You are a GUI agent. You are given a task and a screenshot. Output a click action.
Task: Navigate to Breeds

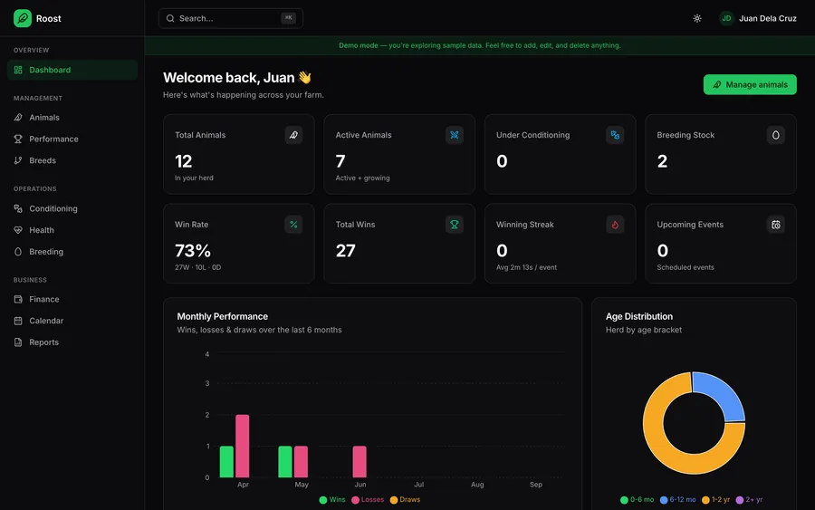coord(72,160)
